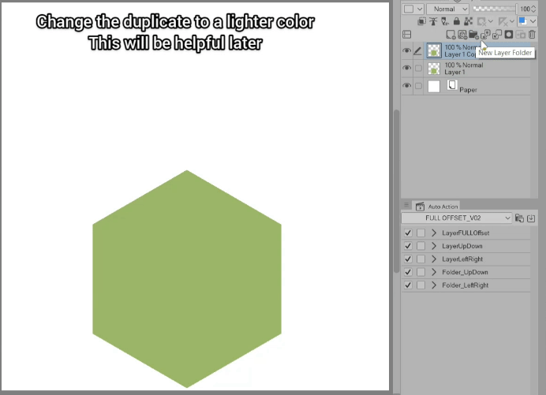This screenshot has width=546, height=395.
Task: Click folder-copy icon beside FULL OFFSET_V02
Action: 519,218
